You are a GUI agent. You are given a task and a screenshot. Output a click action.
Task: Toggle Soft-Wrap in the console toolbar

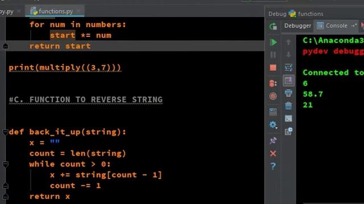pyautogui.click(x=288, y=68)
